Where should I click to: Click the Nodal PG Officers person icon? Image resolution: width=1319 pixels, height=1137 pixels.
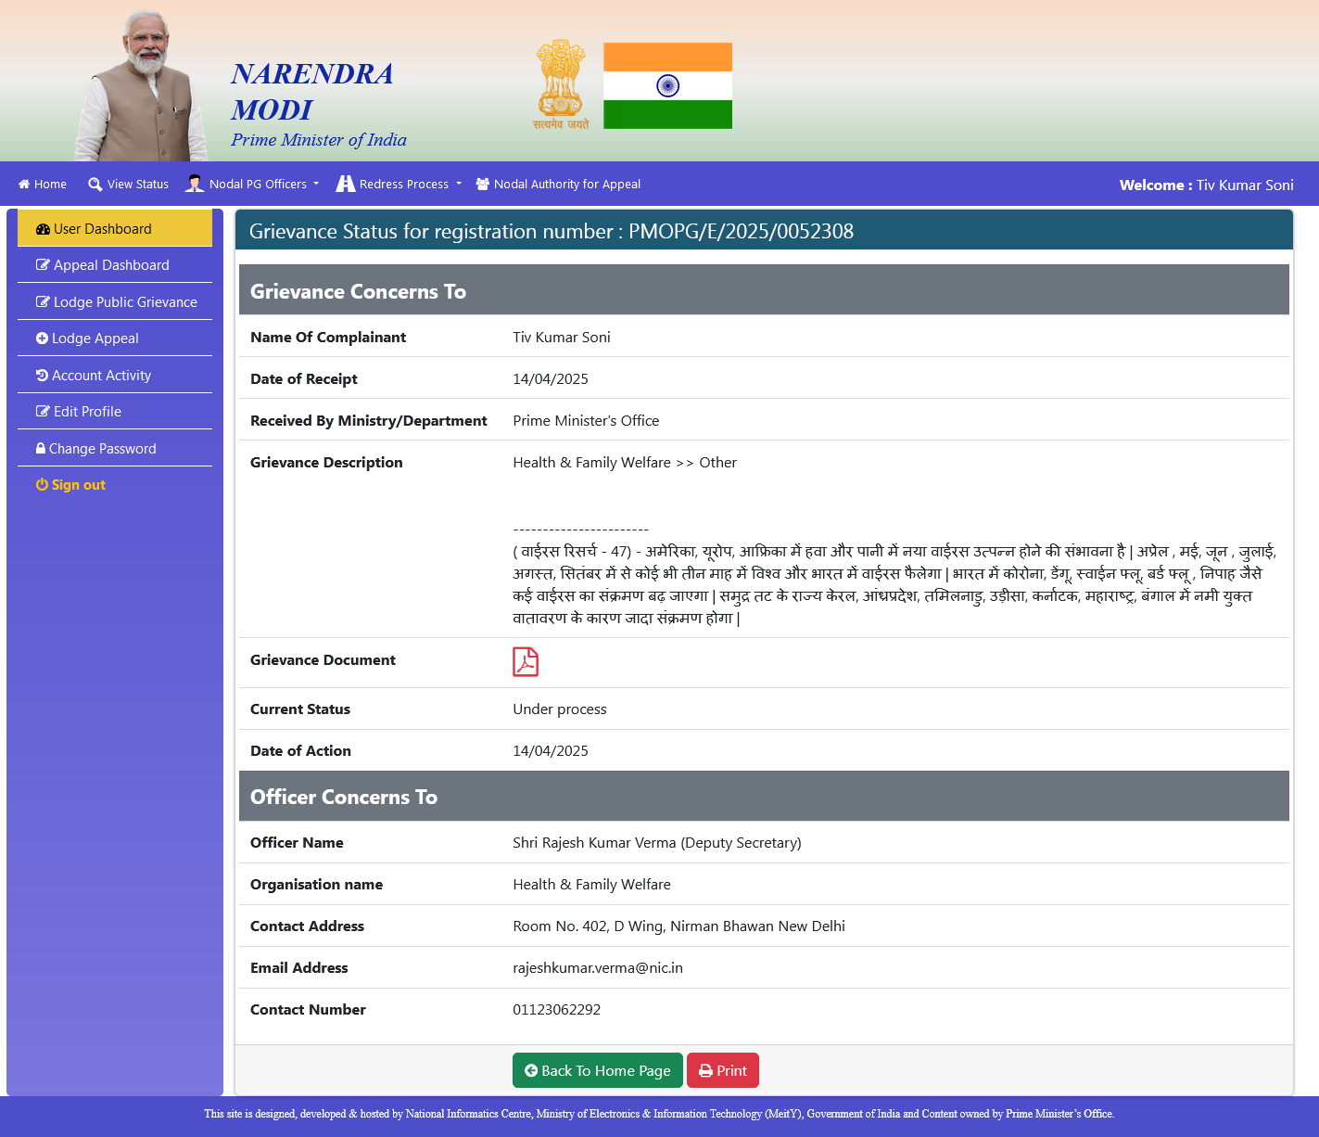pos(195,184)
